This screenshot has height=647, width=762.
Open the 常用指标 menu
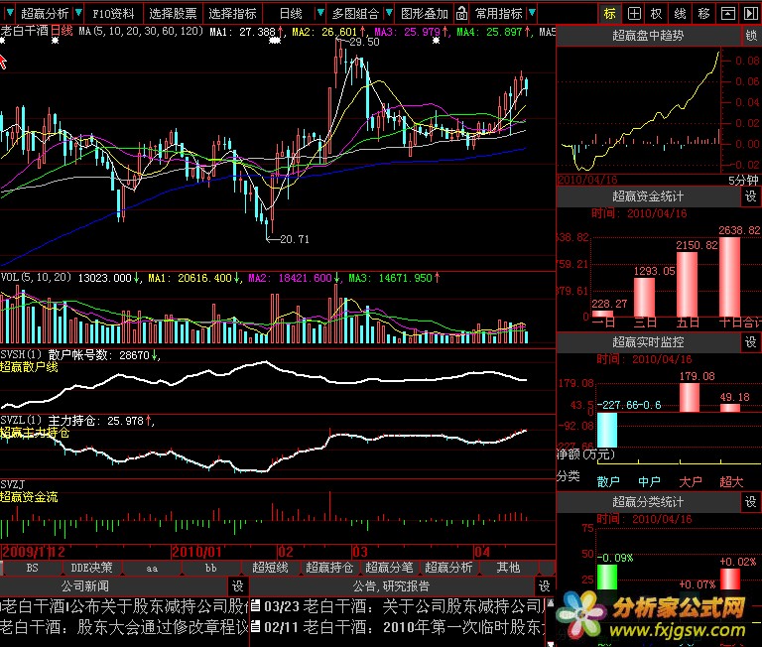(x=499, y=14)
